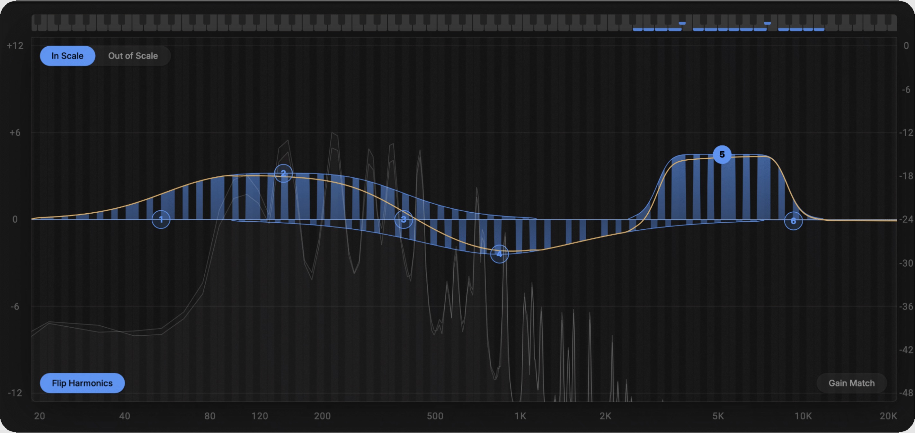915x433 pixels.
Task: Select EQ band node 4
Action: tap(499, 254)
